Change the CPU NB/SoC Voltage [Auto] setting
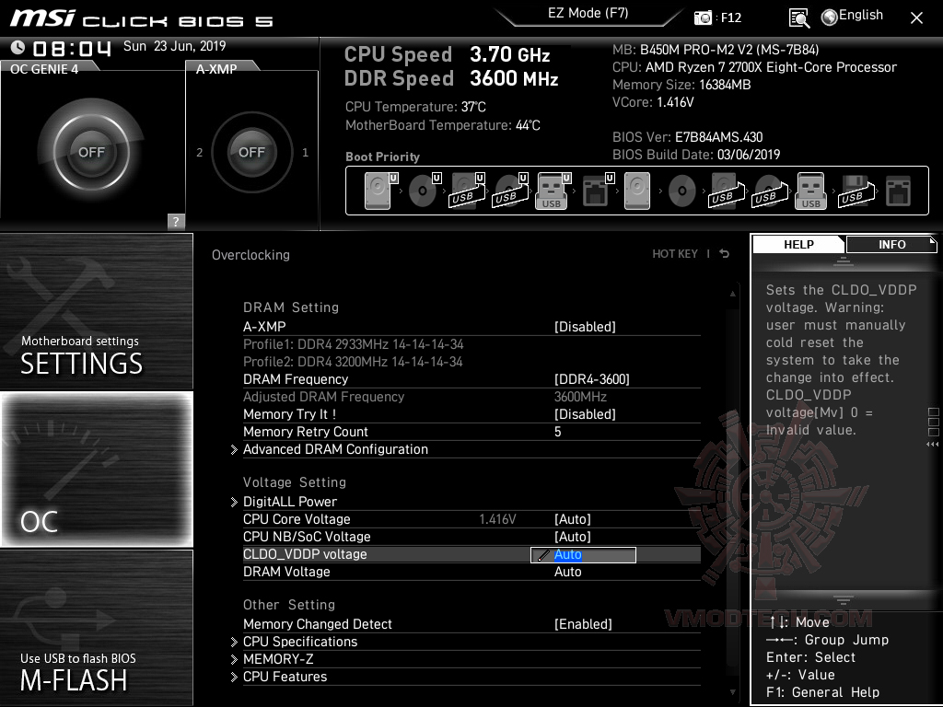Viewport: 943px width, 707px height. pyautogui.click(x=573, y=537)
